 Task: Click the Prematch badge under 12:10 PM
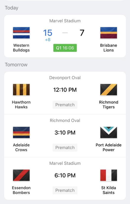65,105
